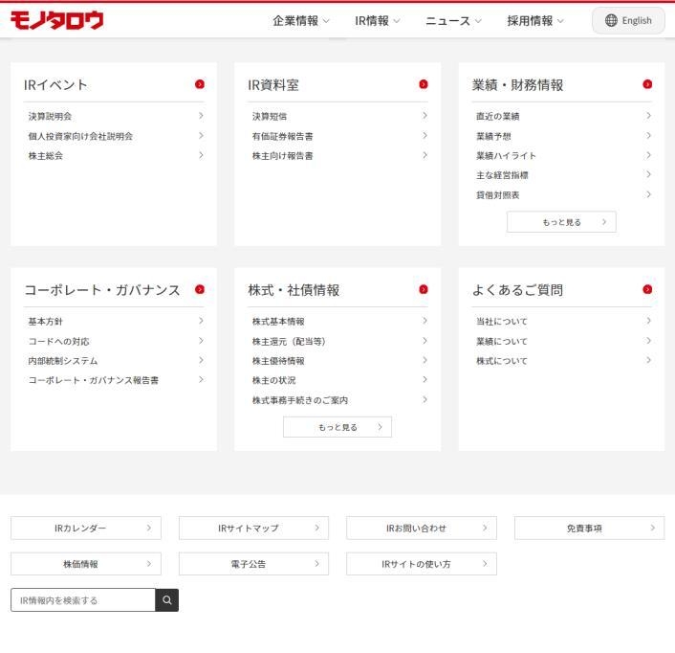Click もっと見る under 業績・財務情報
The width and height of the screenshot is (675, 653).
[561, 222]
